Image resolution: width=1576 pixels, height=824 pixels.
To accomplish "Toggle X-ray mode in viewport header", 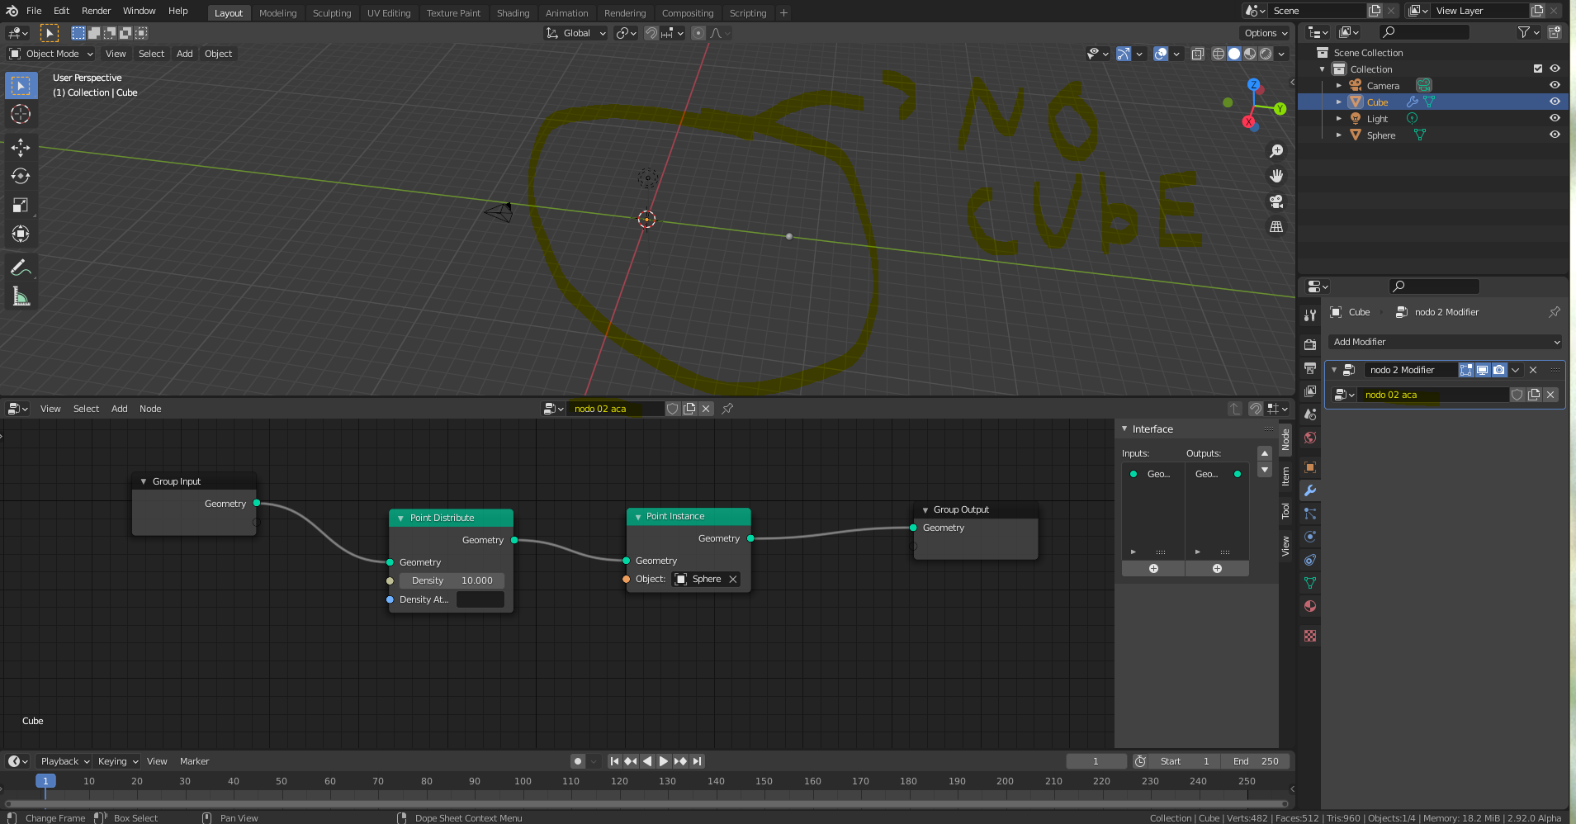I will (1198, 54).
